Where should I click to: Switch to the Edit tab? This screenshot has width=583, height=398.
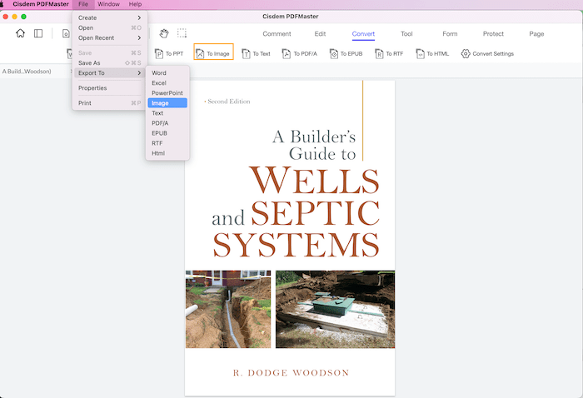point(320,34)
